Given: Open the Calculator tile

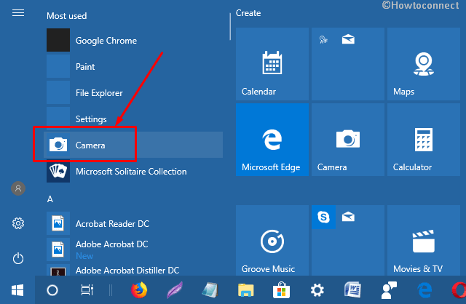Looking at the screenshot, I should point(422,140).
